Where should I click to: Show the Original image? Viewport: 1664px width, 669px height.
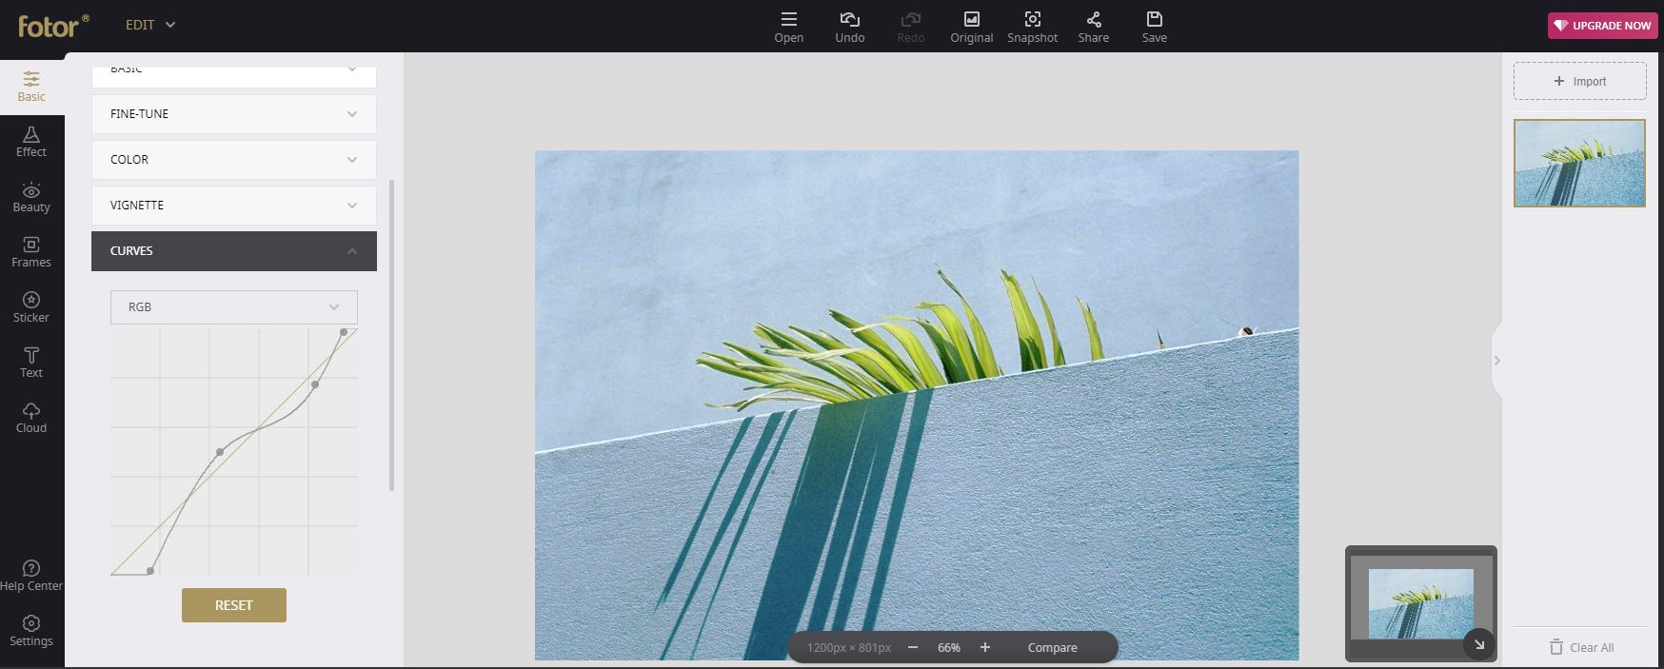(971, 27)
